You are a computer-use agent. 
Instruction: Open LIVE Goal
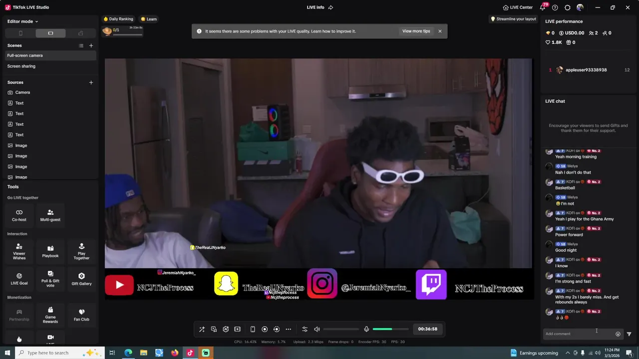click(x=19, y=279)
